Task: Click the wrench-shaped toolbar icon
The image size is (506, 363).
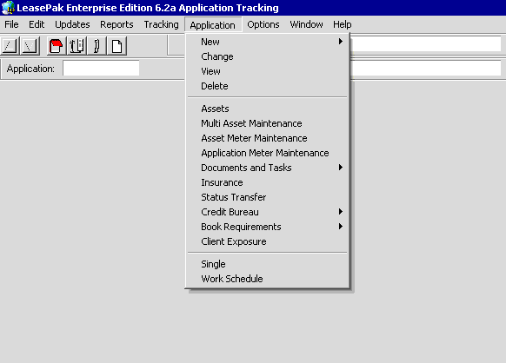Action: pyautogui.click(x=97, y=46)
